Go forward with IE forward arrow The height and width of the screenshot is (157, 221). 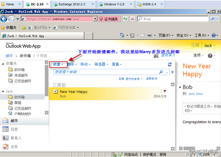point(11,19)
